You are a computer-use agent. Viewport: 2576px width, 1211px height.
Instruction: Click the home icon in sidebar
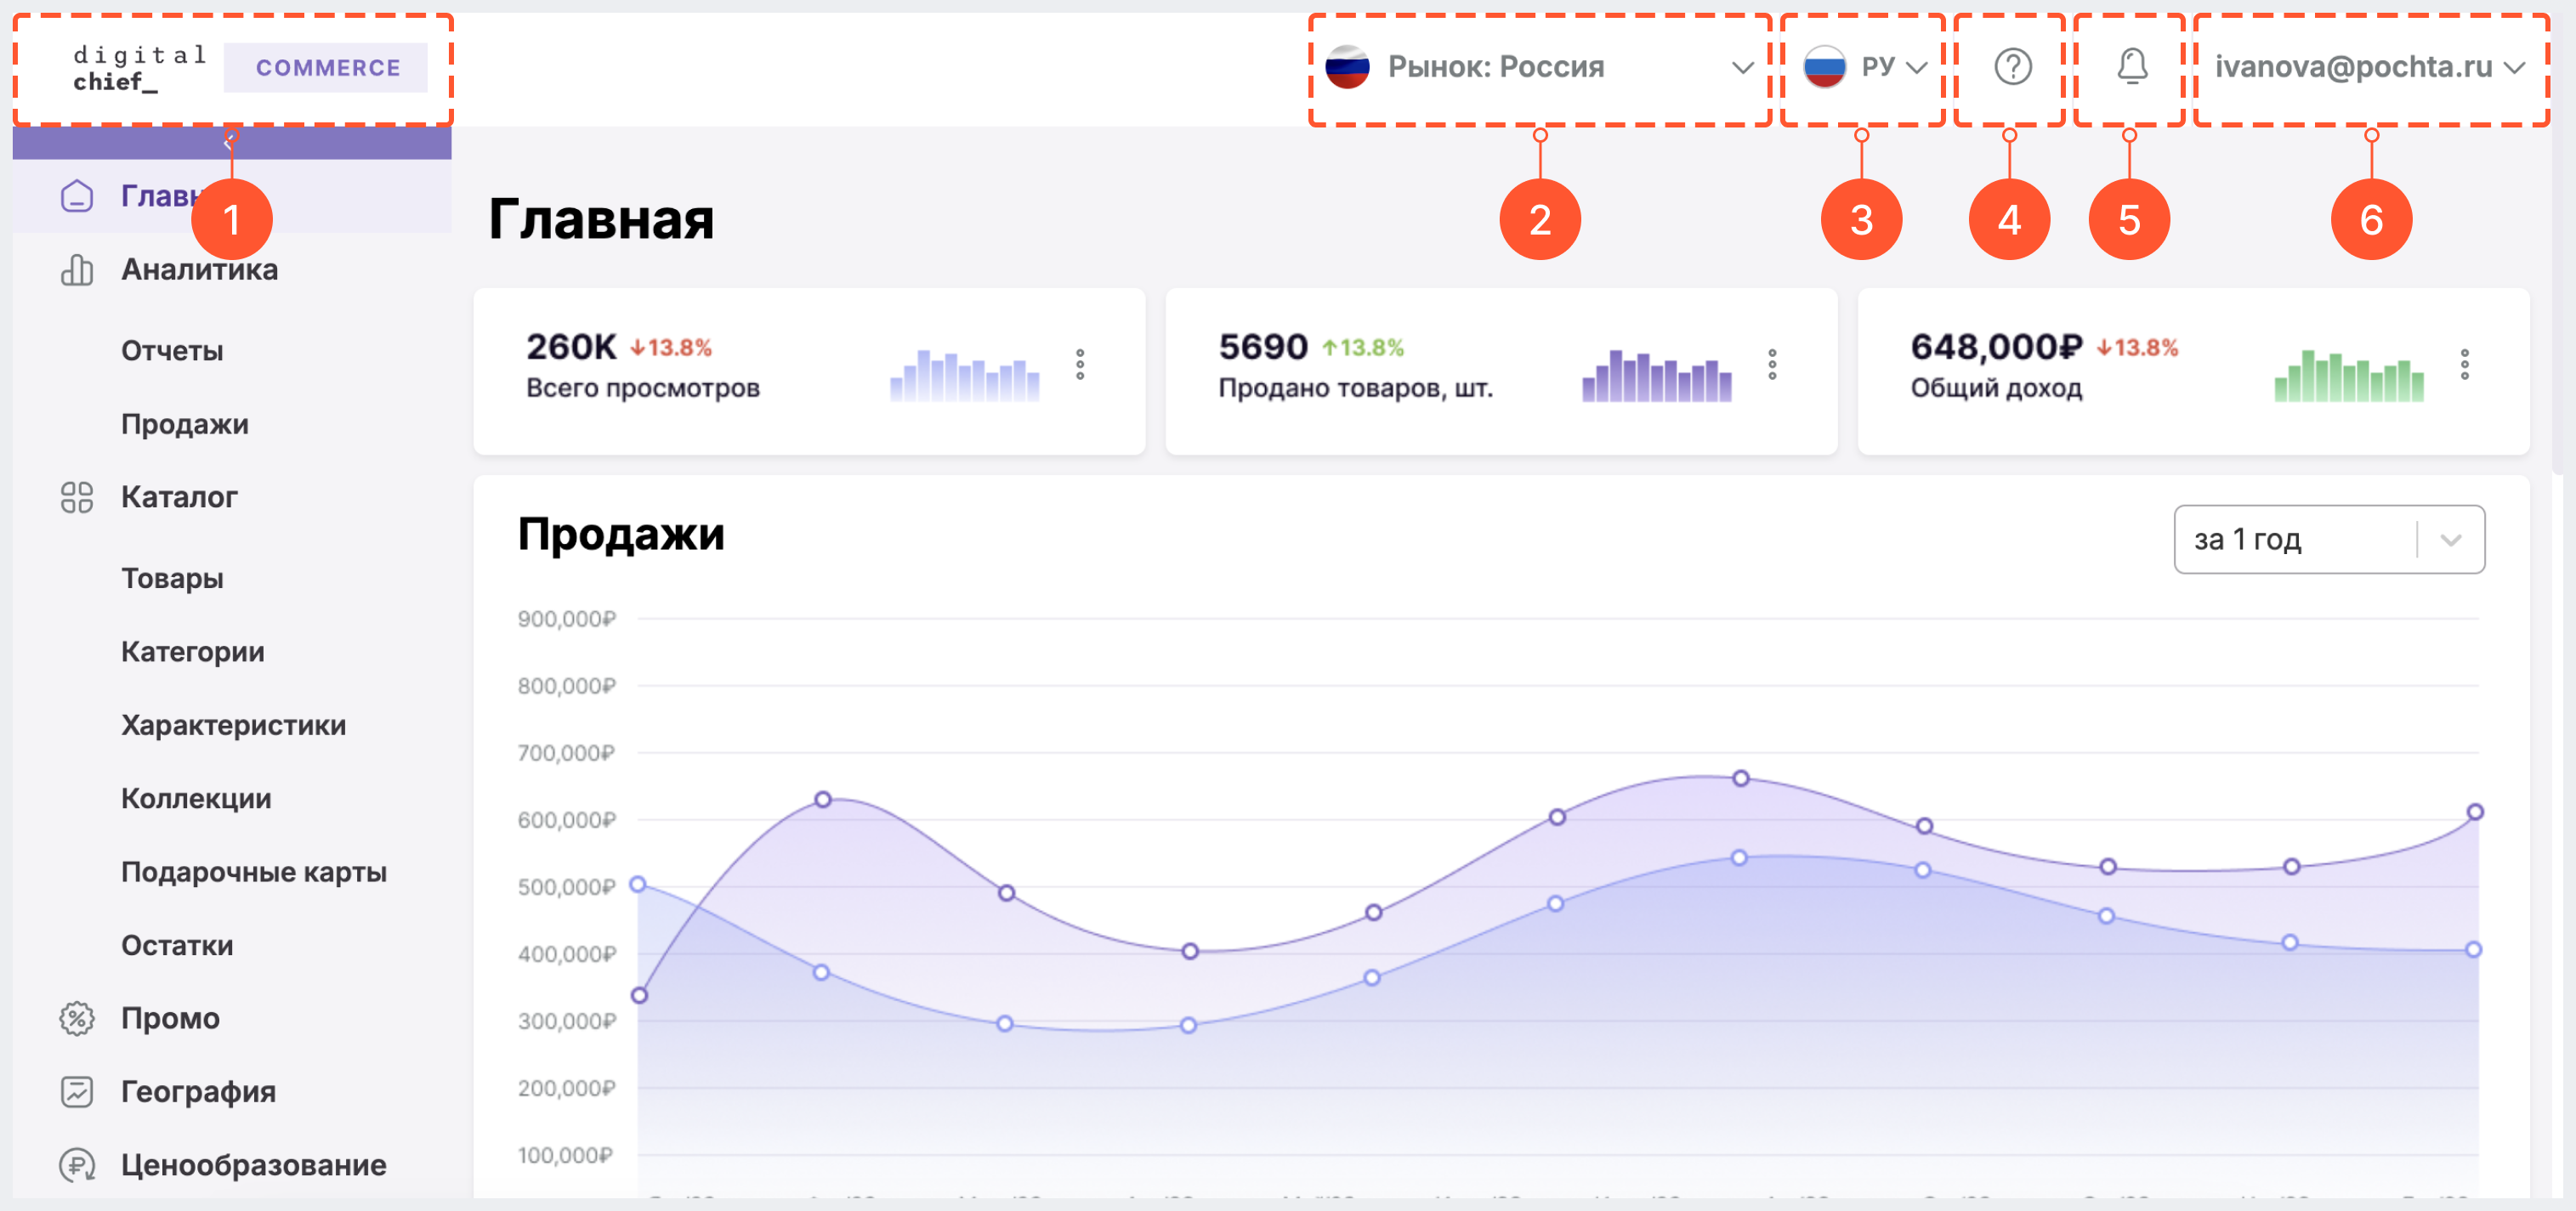[x=77, y=196]
